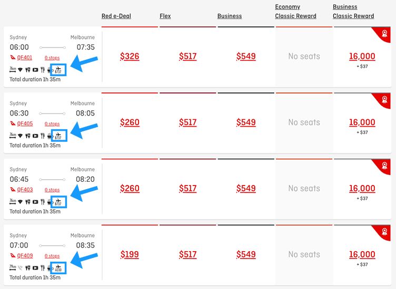
Task: Click the B737 aircraft icon for QF401
Action: [x=58, y=70]
